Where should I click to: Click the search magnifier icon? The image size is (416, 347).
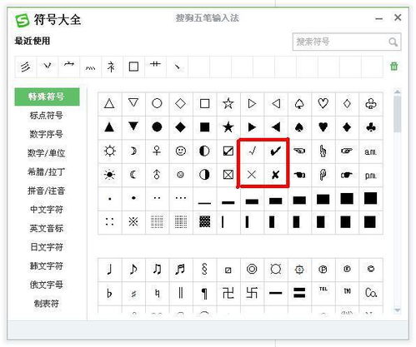pyautogui.click(x=393, y=42)
